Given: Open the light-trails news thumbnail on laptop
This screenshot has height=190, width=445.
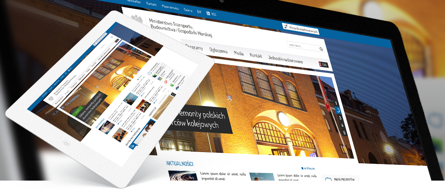Looking at the screenshot, I should point(183,176).
